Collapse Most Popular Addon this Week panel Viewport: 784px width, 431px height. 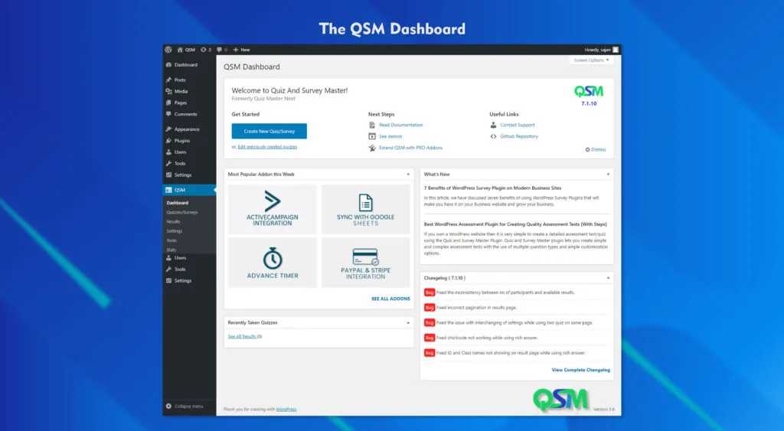tap(408, 174)
